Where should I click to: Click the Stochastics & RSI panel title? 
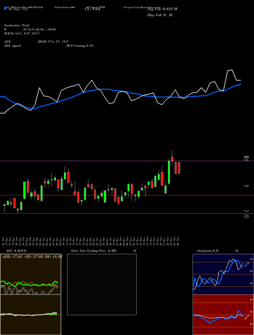click(x=217, y=251)
